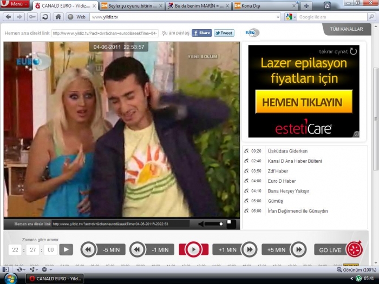Open the page zoom Görünüm dropdown
This screenshot has height=284, width=379.
pyautogui.click(x=357, y=269)
